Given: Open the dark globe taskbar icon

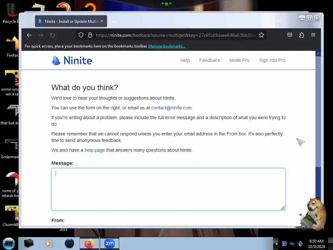Looking at the screenshot, I should 70,243.
